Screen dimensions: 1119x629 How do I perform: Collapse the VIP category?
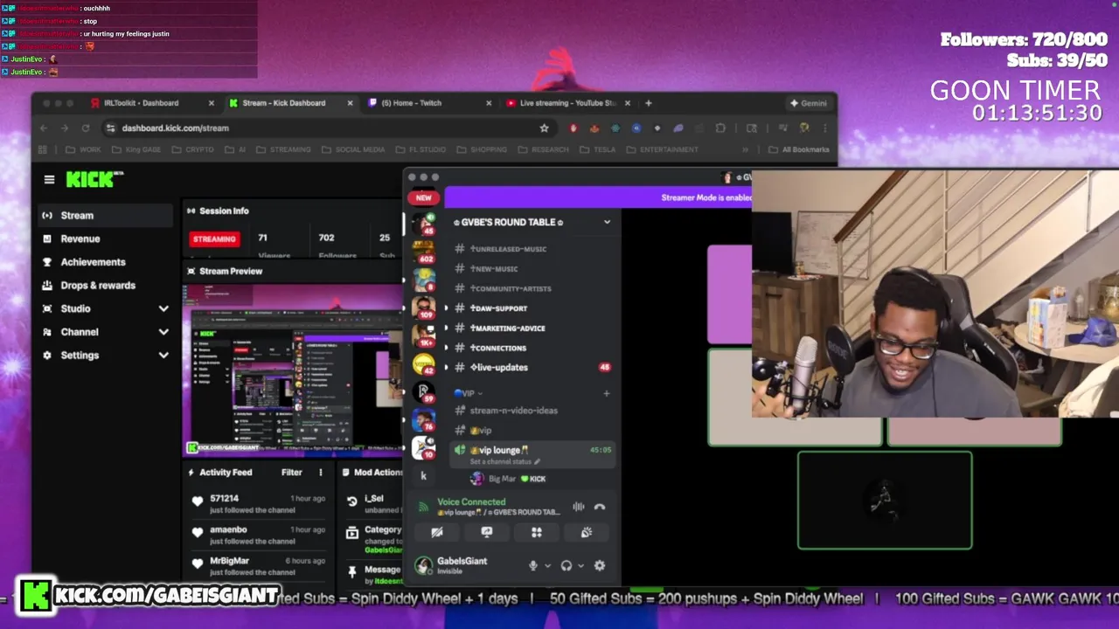pos(467,393)
